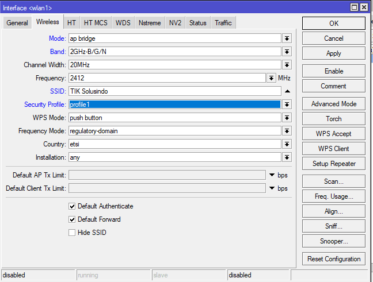Click the Reset Configuration button

[333, 259]
